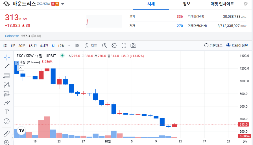Collapse the indicator legend with the caret button
253x145 pixels.
tap(21, 68)
